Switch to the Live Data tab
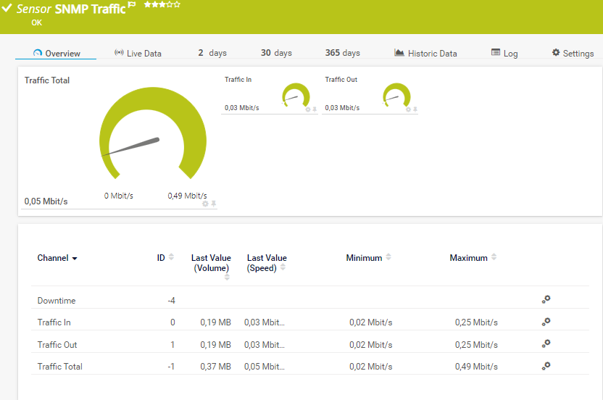This screenshot has height=400, width=603. click(x=138, y=53)
